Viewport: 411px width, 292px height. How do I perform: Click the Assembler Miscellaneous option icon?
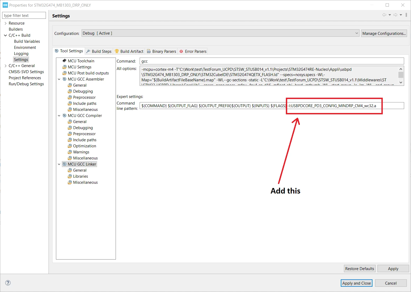tap(70, 109)
